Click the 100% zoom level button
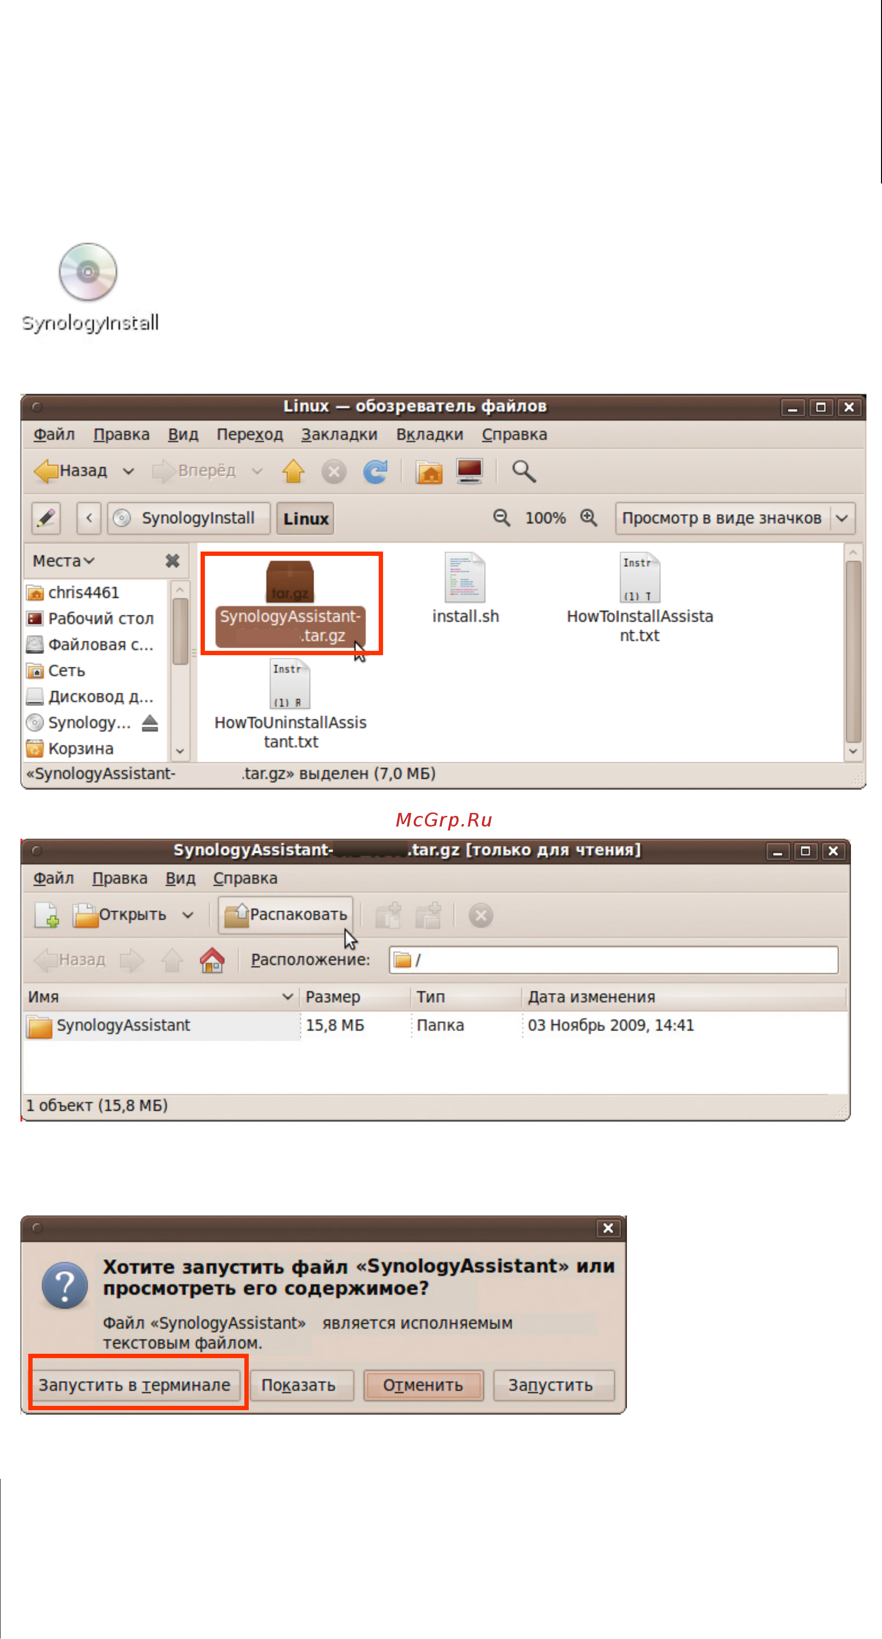The width and height of the screenshot is (882, 1639). click(545, 518)
